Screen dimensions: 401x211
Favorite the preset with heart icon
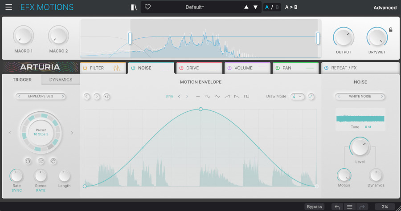click(147, 7)
